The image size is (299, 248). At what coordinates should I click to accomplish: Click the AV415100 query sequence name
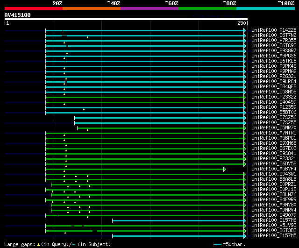18,15
